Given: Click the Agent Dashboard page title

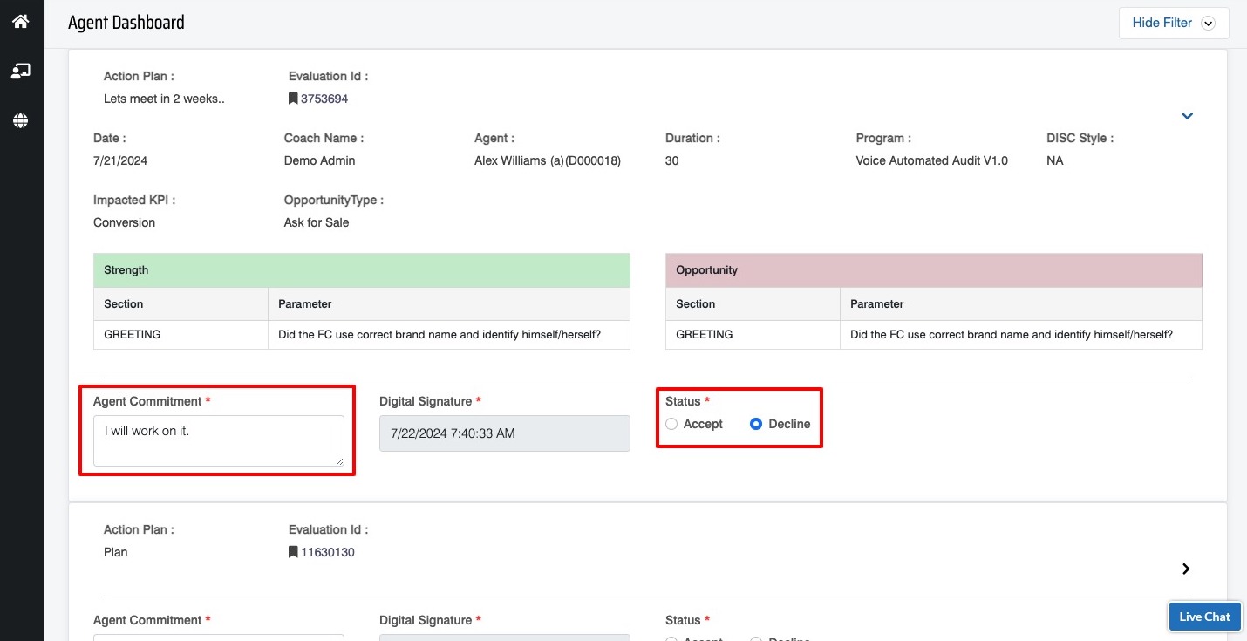Looking at the screenshot, I should [126, 23].
